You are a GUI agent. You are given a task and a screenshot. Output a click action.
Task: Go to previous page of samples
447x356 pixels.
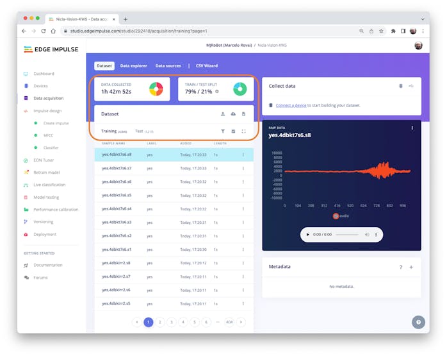point(137,322)
